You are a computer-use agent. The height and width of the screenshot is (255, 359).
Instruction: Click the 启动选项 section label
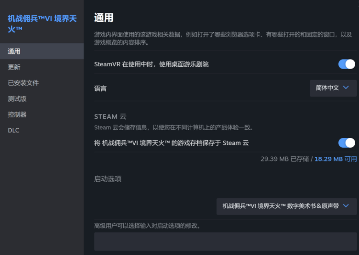[108, 179]
